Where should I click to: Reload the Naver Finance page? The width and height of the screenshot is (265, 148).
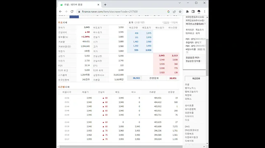72,11
